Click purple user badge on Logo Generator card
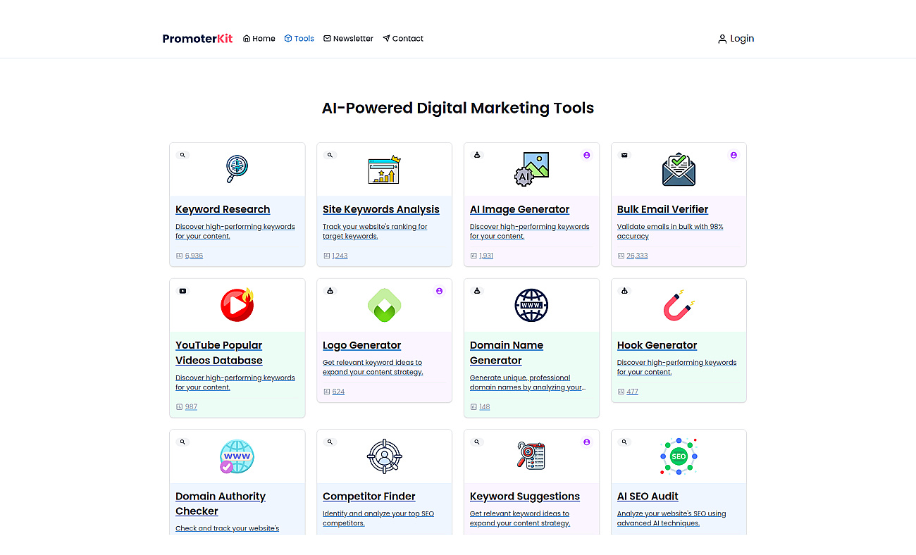The width and height of the screenshot is (916, 555). (x=439, y=291)
